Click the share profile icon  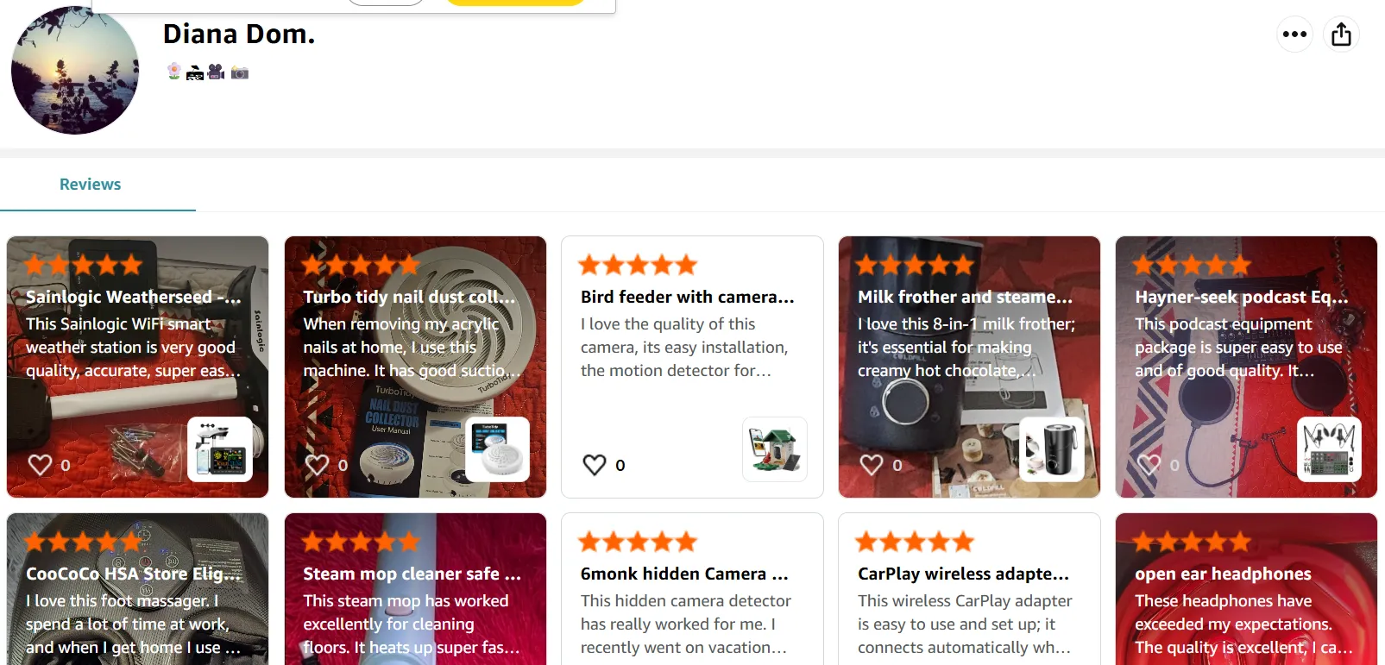pos(1341,35)
